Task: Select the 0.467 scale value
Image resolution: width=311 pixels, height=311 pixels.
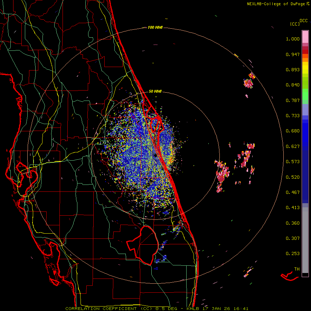Action: point(293,192)
